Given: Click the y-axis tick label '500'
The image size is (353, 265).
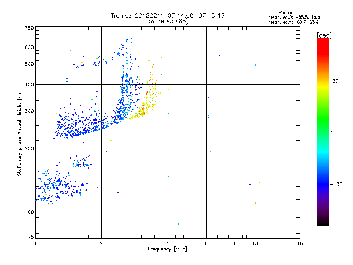Looking at the screenshot, I should [29, 64].
